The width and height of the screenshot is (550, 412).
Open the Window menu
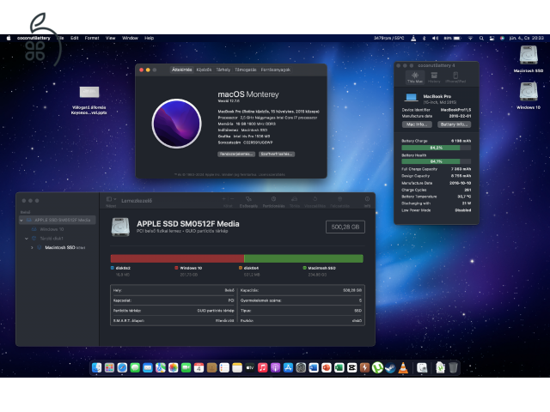[130, 38]
